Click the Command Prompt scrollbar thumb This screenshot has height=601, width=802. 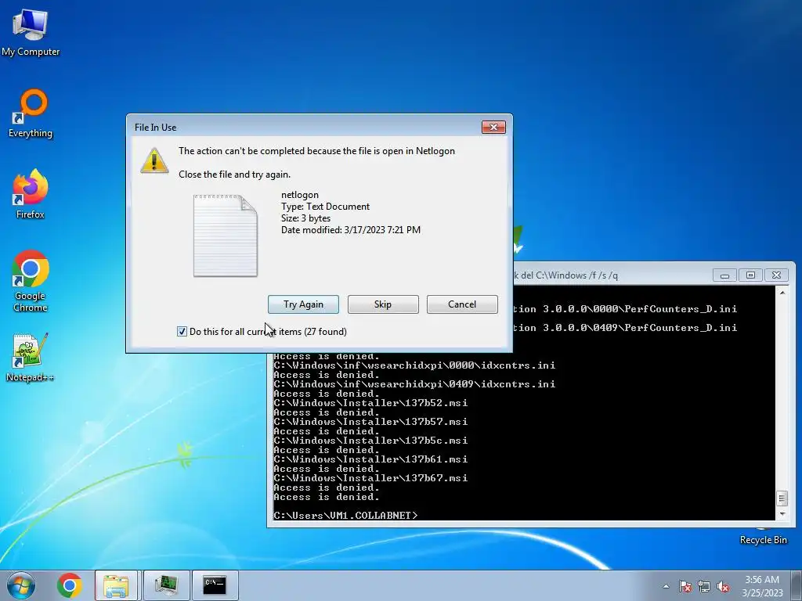782,498
